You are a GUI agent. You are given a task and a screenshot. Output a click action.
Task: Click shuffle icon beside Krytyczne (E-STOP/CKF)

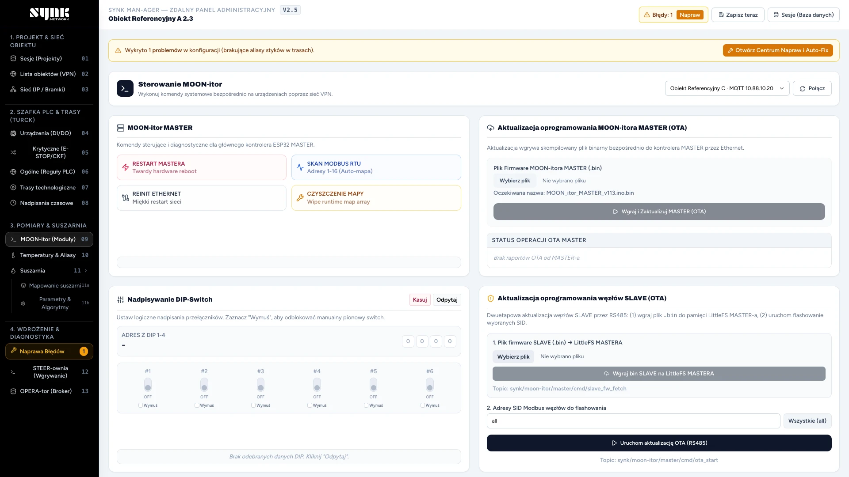13,153
